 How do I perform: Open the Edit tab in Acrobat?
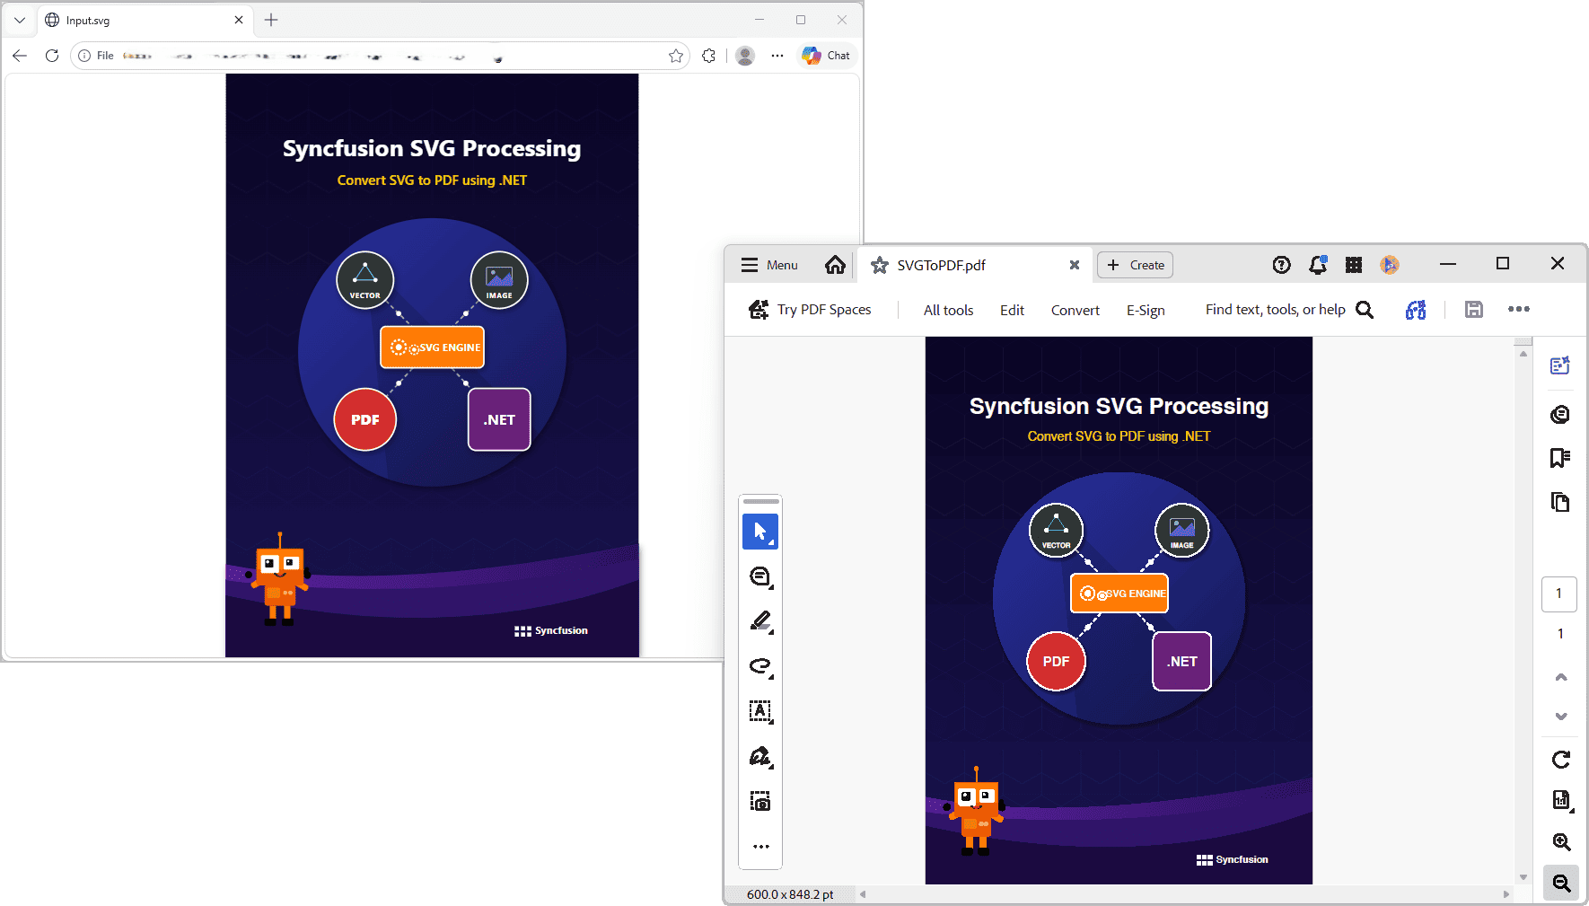coord(1012,310)
